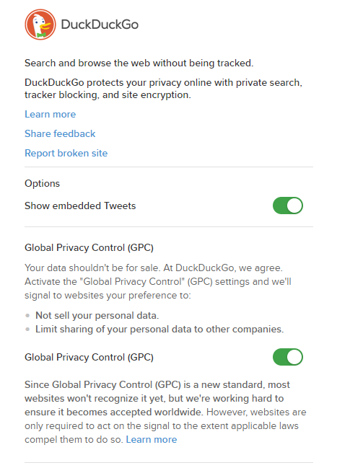Open the Share feedback link
This screenshot has height=468, width=350.
(x=60, y=133)
